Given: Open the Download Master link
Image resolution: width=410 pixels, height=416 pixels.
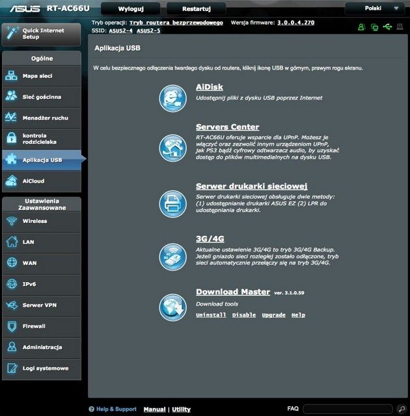Looking at the screenshot, I should (233, 292).
